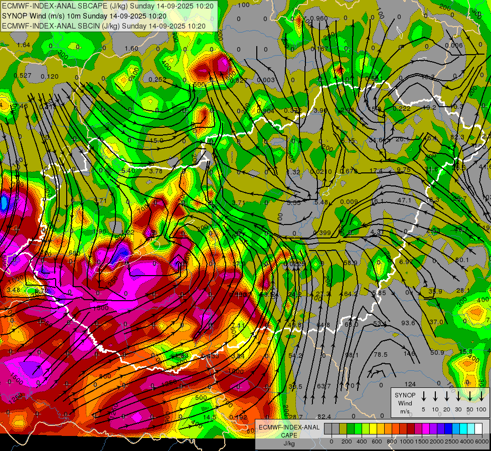Click the 9.75 station value

point(404,170)
